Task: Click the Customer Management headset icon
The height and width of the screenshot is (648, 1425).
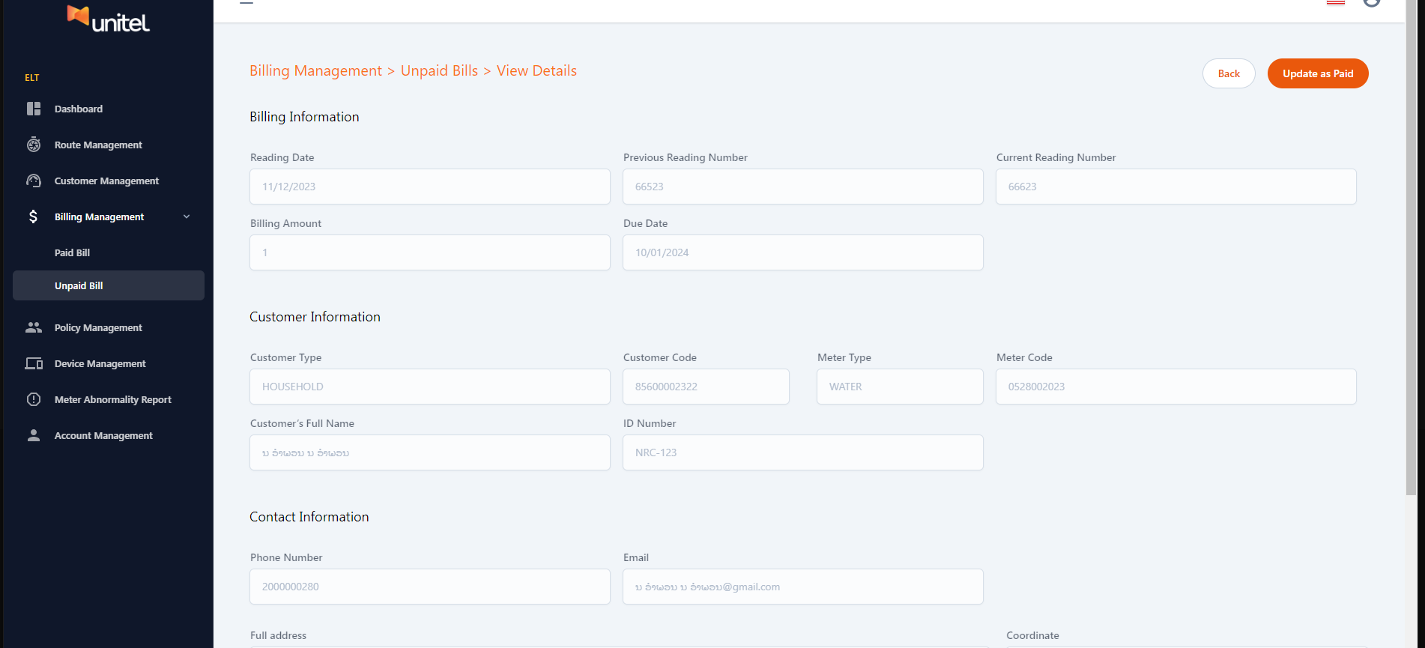Action: coord(34,181)
